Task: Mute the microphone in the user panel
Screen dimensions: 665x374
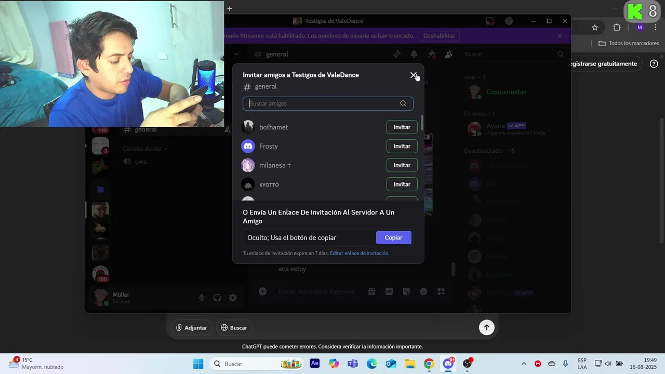Action: [202, 298]
